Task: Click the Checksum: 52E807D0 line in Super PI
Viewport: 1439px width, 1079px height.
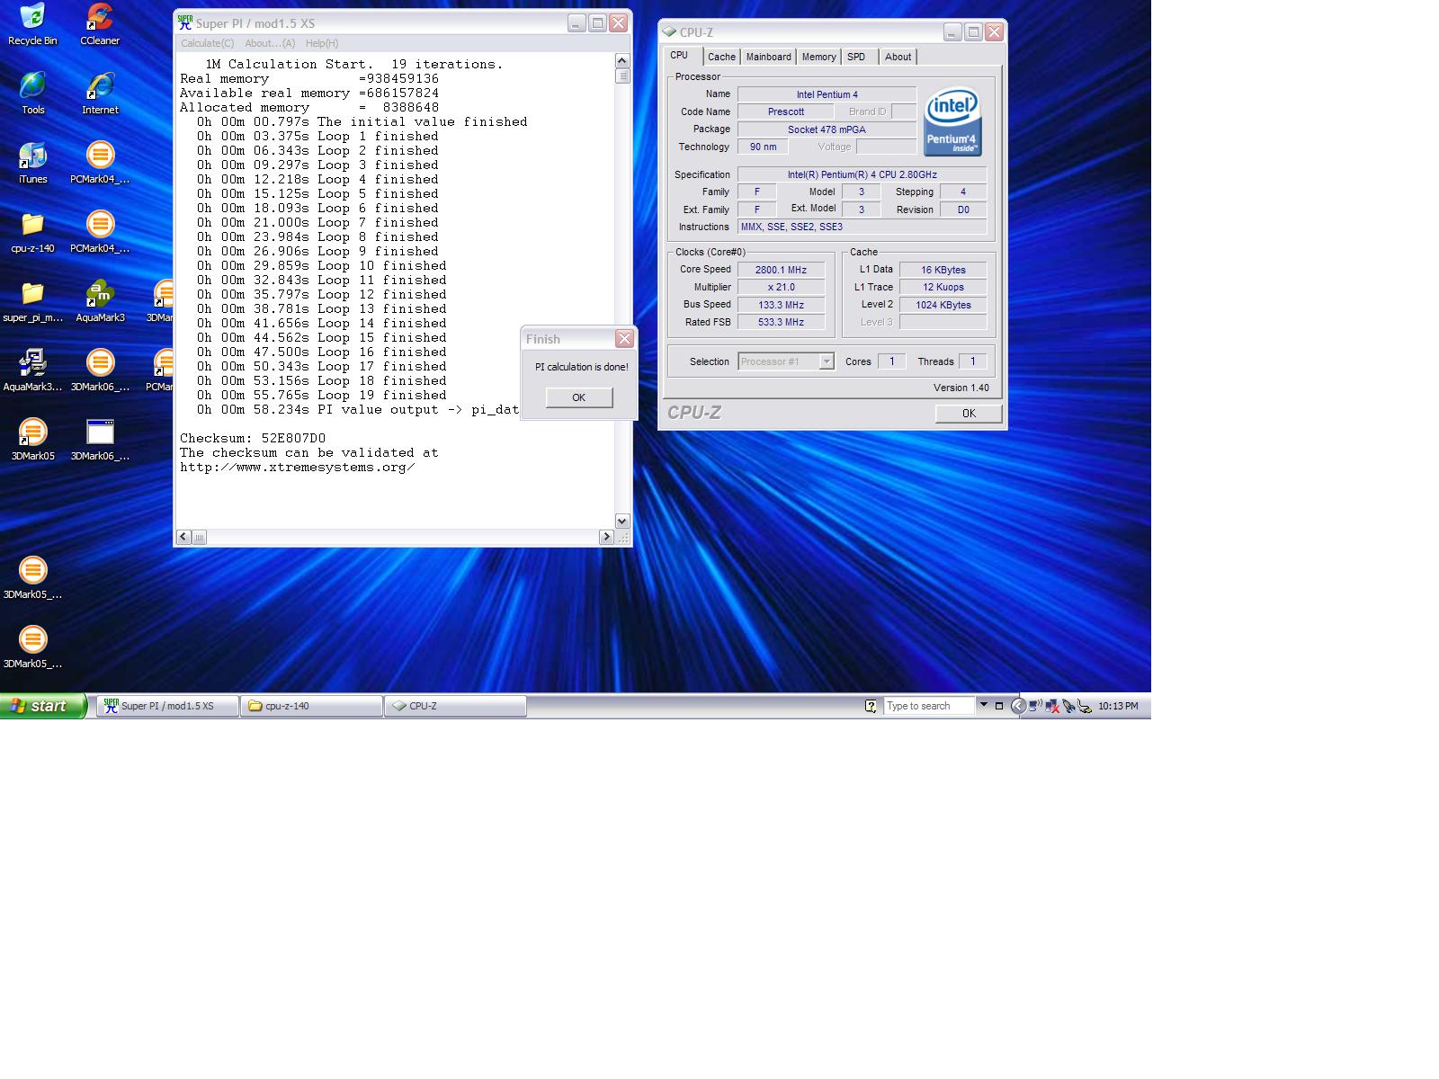Action: click(253, 438)
